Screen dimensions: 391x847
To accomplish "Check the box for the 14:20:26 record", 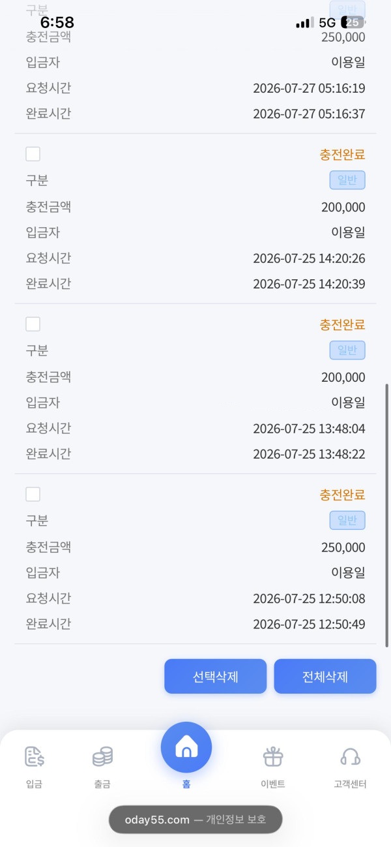I will (33, 154).
